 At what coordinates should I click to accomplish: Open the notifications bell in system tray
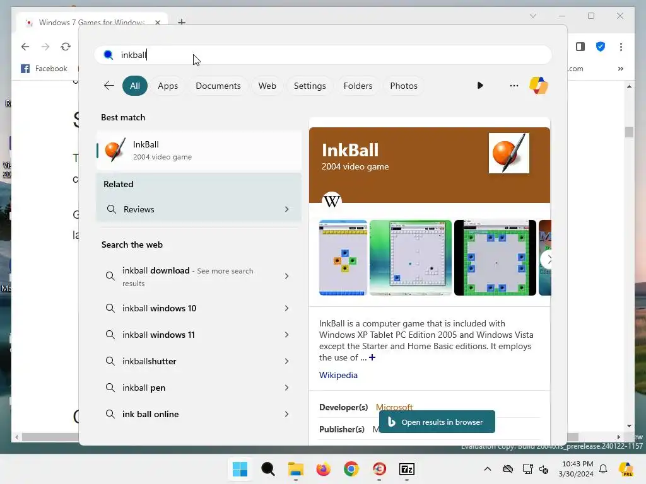point(603,469)
